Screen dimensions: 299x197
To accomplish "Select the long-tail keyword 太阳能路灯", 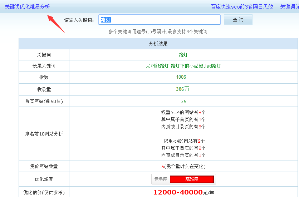I will [x=158, y=66].
